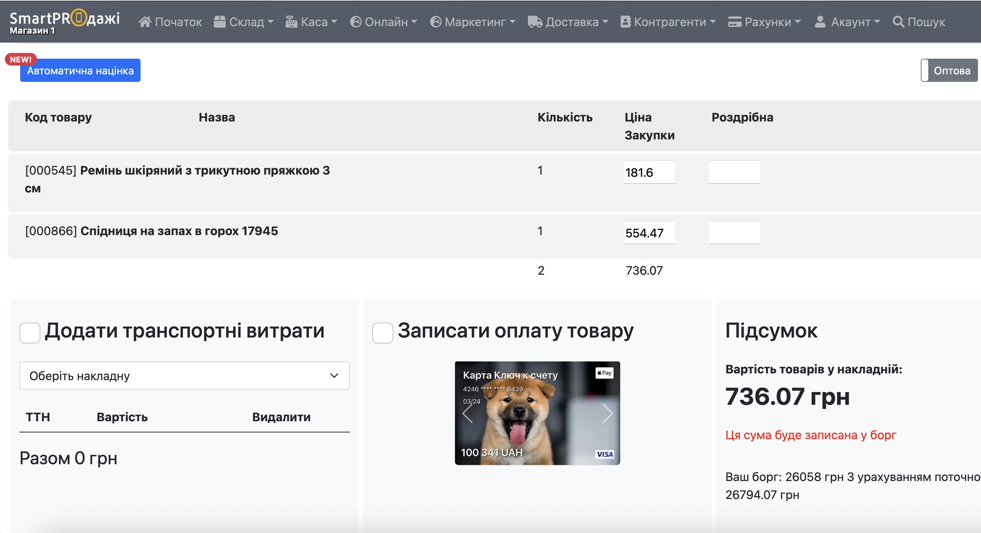The width and height of the screenshot is (981, 533).
Task: Check the Записати оплату товару box
Action: click(382, 333)
